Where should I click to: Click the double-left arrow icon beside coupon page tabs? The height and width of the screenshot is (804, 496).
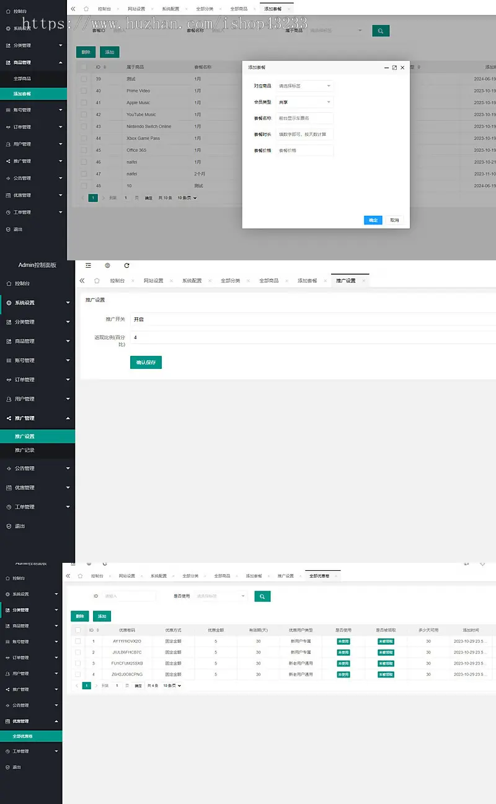(68, 576)
